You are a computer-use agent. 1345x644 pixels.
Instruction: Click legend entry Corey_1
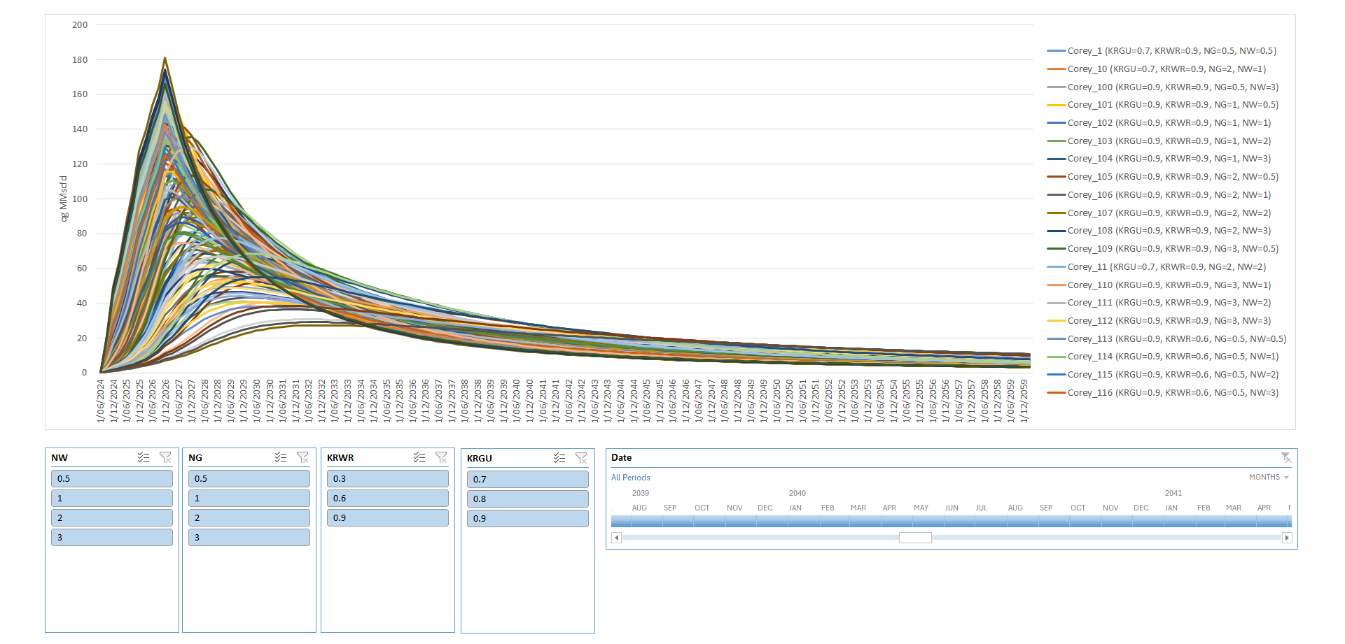(1162, 51)
